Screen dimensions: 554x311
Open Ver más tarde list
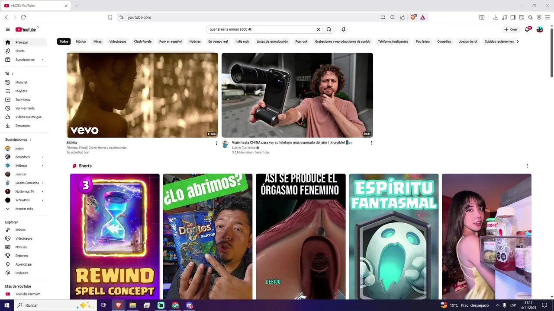25,108
